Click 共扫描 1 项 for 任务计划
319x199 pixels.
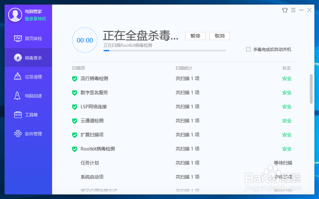[x=188, y=163]
